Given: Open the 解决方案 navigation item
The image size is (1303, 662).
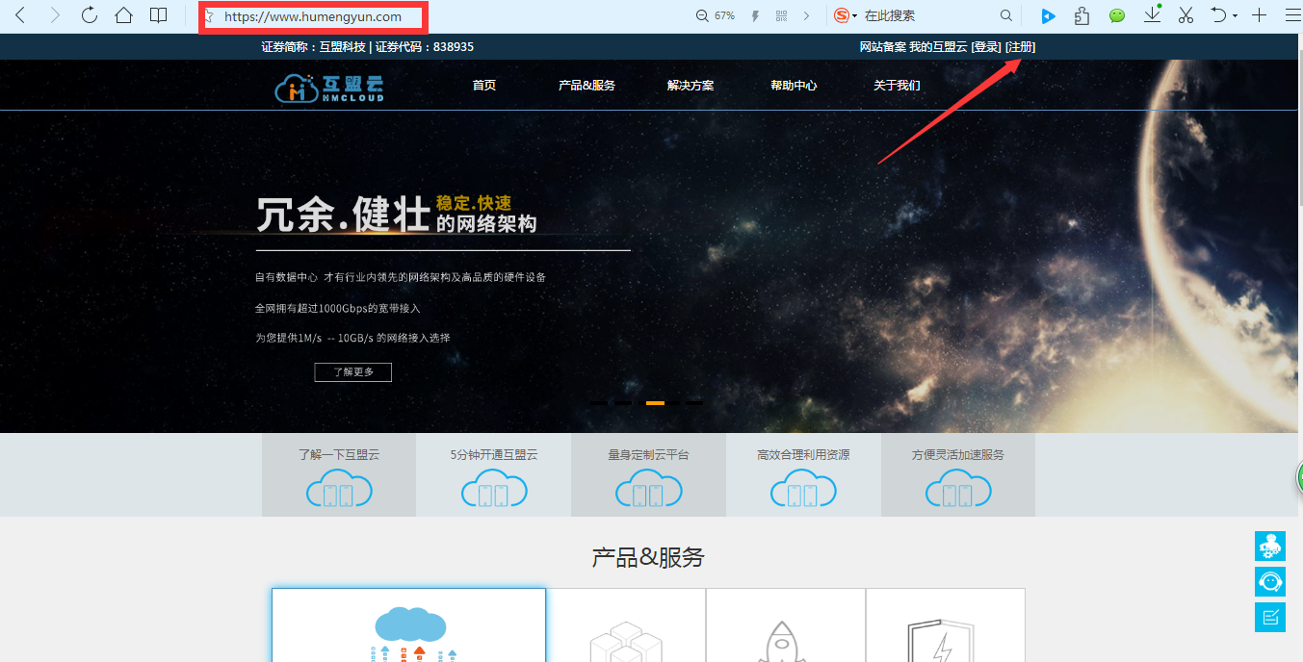Looking at the screenshot, I should (x=691, y=85).
